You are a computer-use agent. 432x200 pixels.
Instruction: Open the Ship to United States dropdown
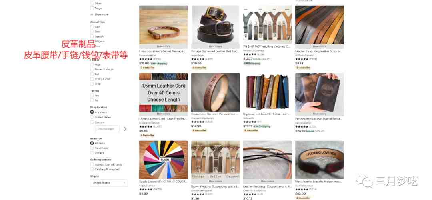[x=109, y=183]
